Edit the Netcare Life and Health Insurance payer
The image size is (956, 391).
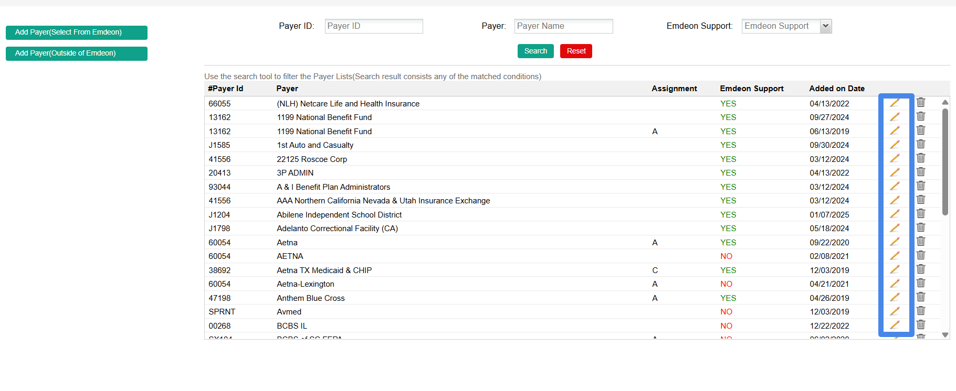click(895, 103)
